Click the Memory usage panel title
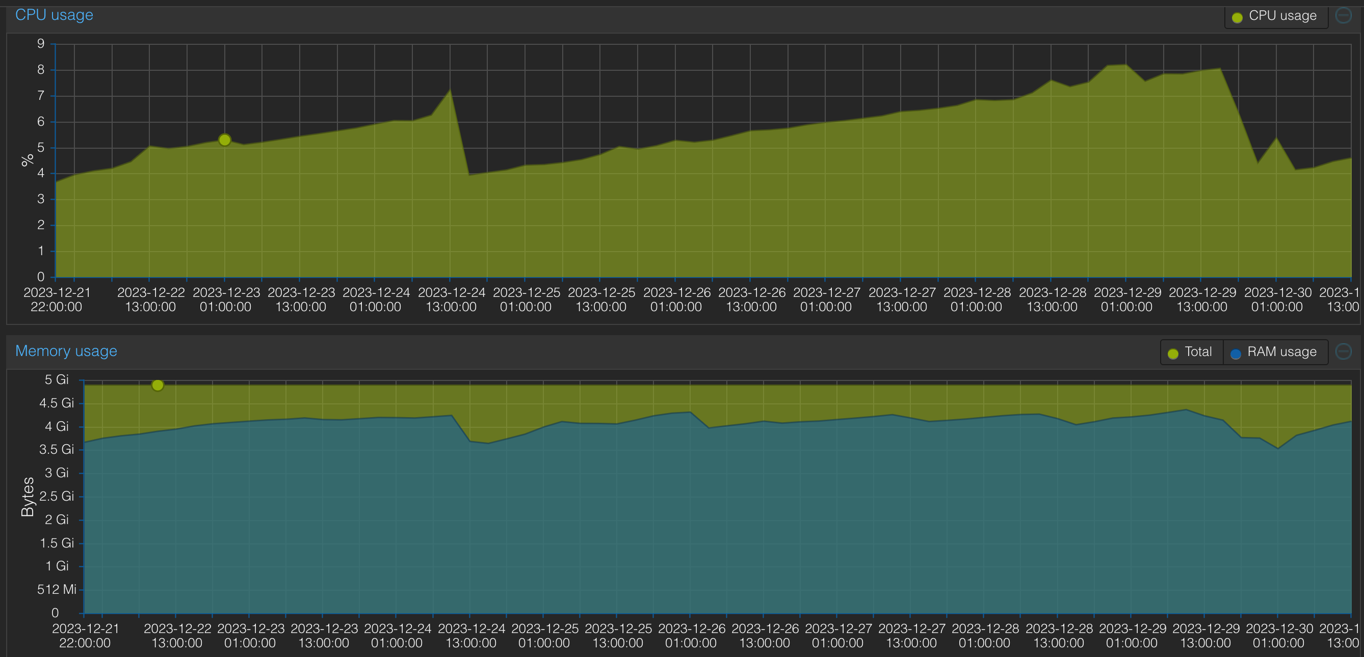Image resolution: width=1364 pixels, height=657 pixels. pyautogui.click(x=66, y=351)
